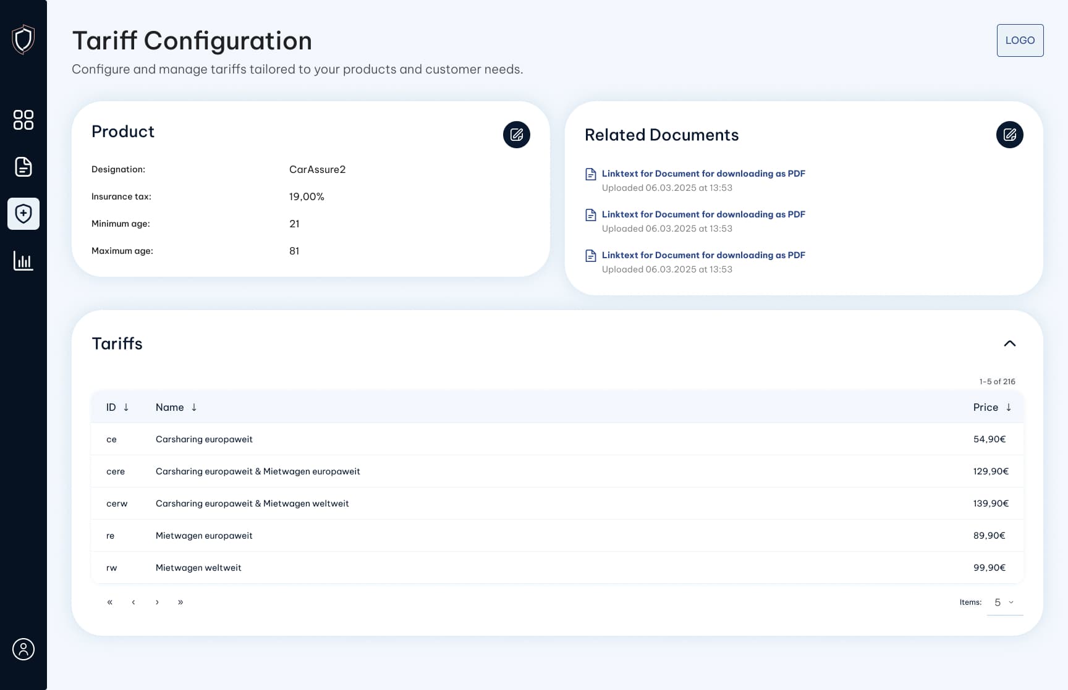Image resolution: width=1068 pixels, height=690 pixels.
Task: Click the user profile icon at sidebar bottom
Action: point(23,649)
